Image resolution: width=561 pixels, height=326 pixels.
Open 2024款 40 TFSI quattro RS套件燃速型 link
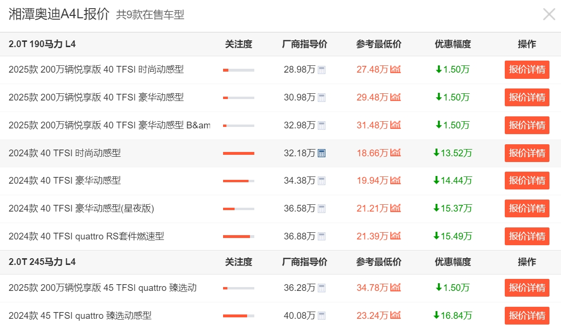(86, 236)
